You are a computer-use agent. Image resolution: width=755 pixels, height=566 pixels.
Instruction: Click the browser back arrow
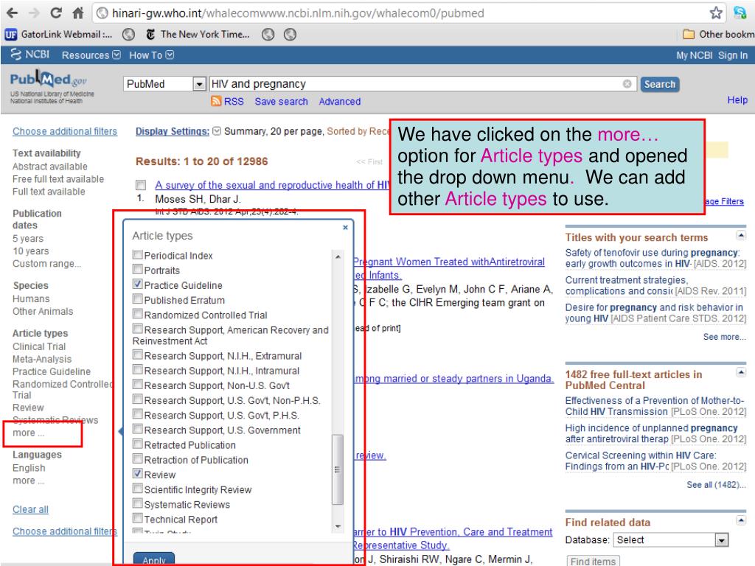pyautogui.click(x=13, y=13)
